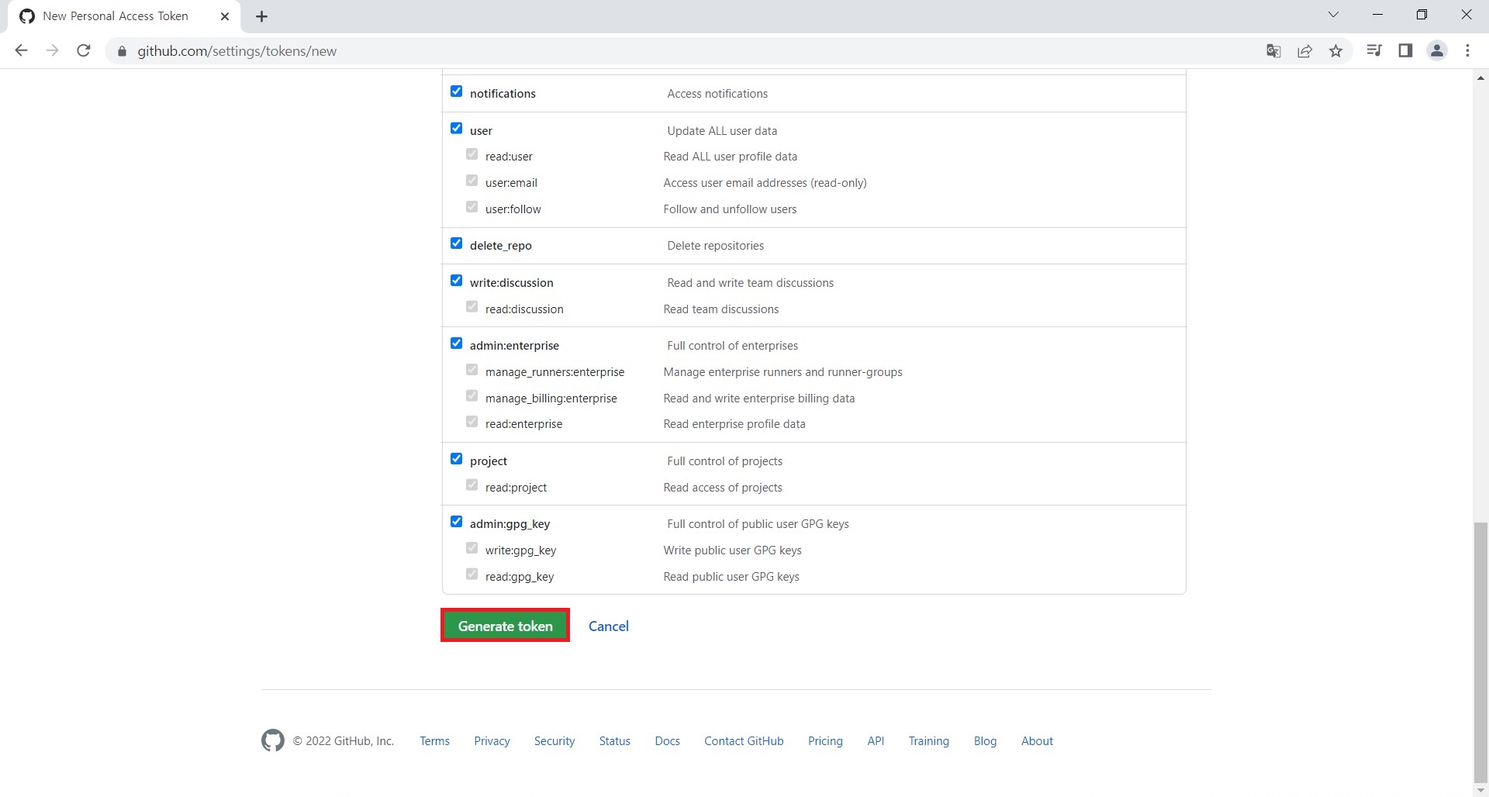Click the 'Write public user GPG keys' text
The width and height of the screenshot is (1489, 797).
pos(733,550)
